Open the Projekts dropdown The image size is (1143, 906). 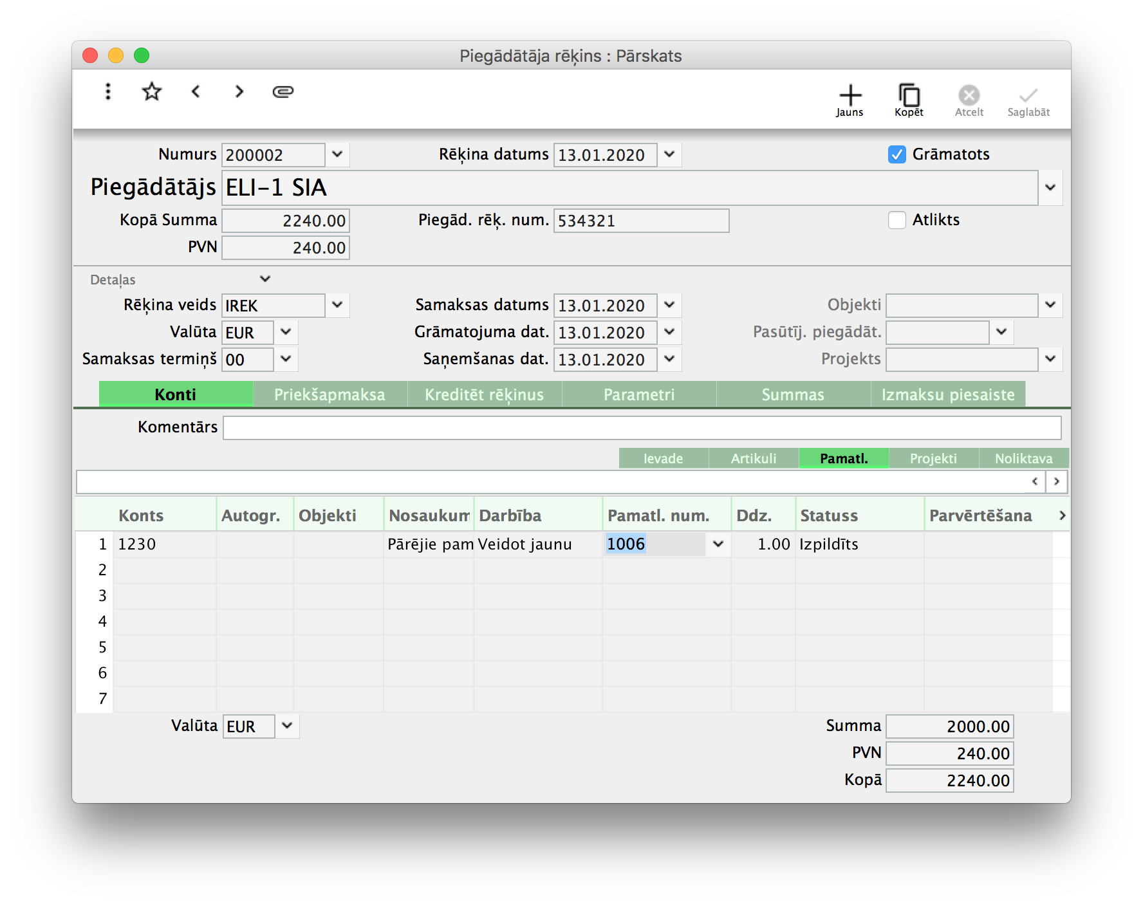(x=1050, y=359)
